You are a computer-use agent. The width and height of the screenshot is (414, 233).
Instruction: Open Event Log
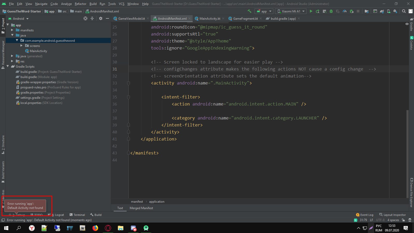[365, 215]
